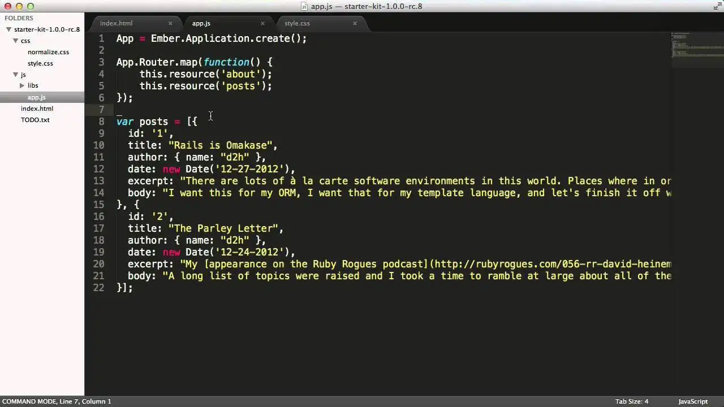Screen dimensions: 724x407
Task: Switch to the index.html tab
Action: point(116,23)
